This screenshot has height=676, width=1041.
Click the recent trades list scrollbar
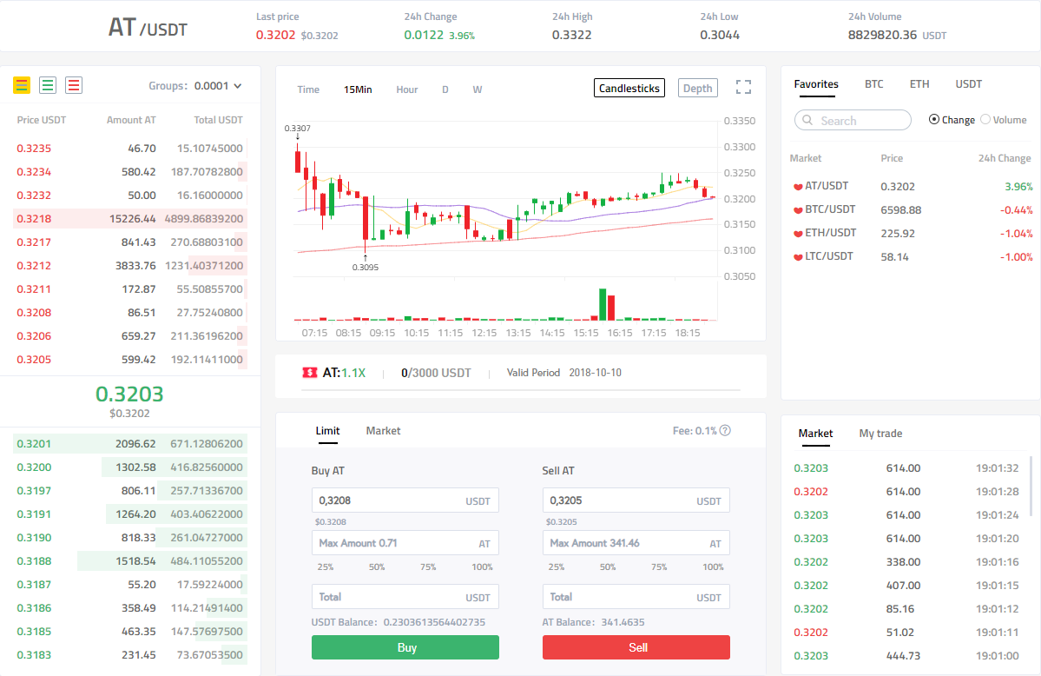[x=1031, y=486]
